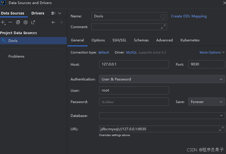Open the Save password dropdown
Screen dimensions: 226x154
[207, 102]
